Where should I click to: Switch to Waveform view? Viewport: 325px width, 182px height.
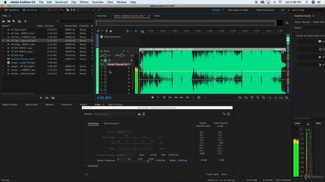(12, 10)
